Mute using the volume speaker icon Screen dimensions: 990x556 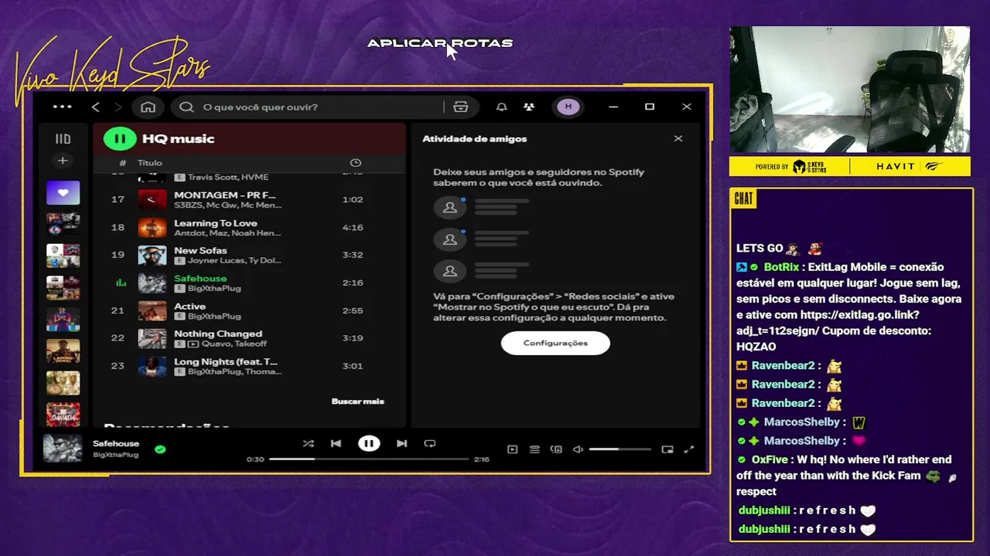click(x=578, y=449)
